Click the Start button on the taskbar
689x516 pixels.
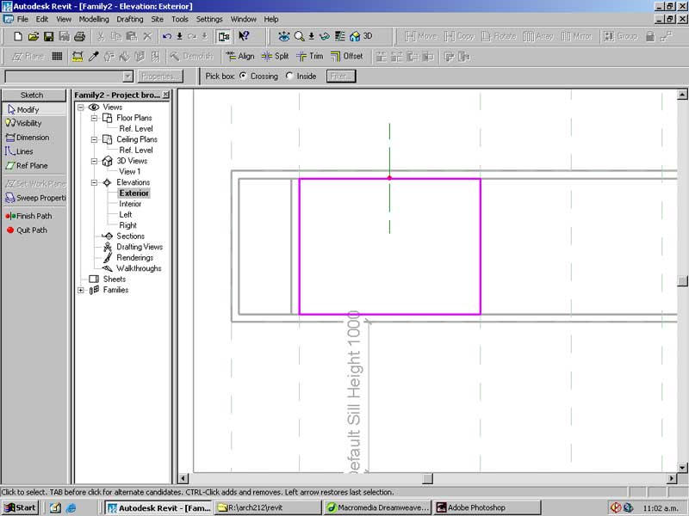(x=20, y=507)
